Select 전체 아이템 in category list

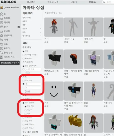click(26, 18)
